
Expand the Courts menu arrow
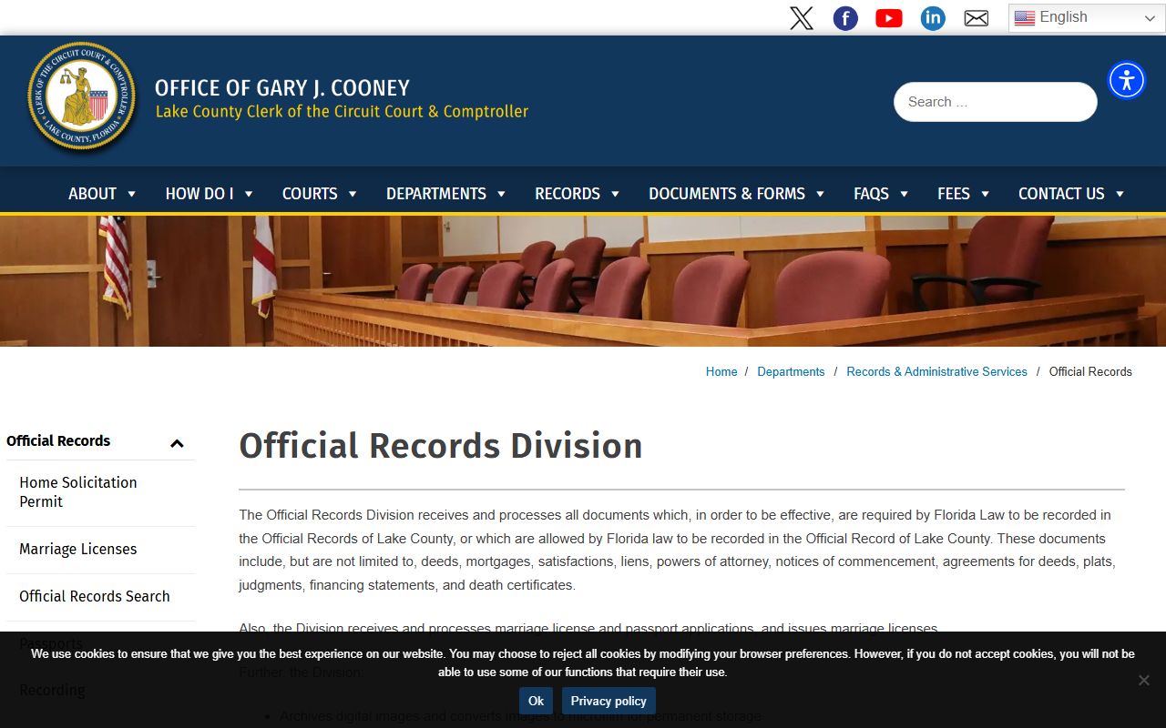click(353, 194)
